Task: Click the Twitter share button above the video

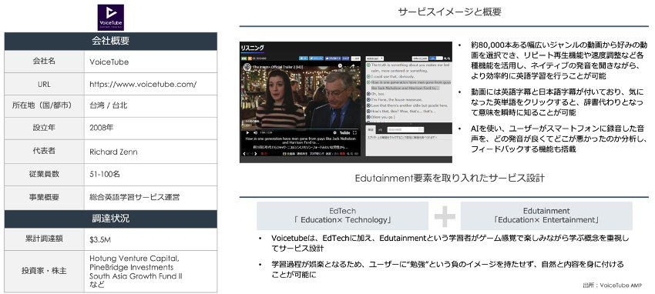Action: [316, 58]
